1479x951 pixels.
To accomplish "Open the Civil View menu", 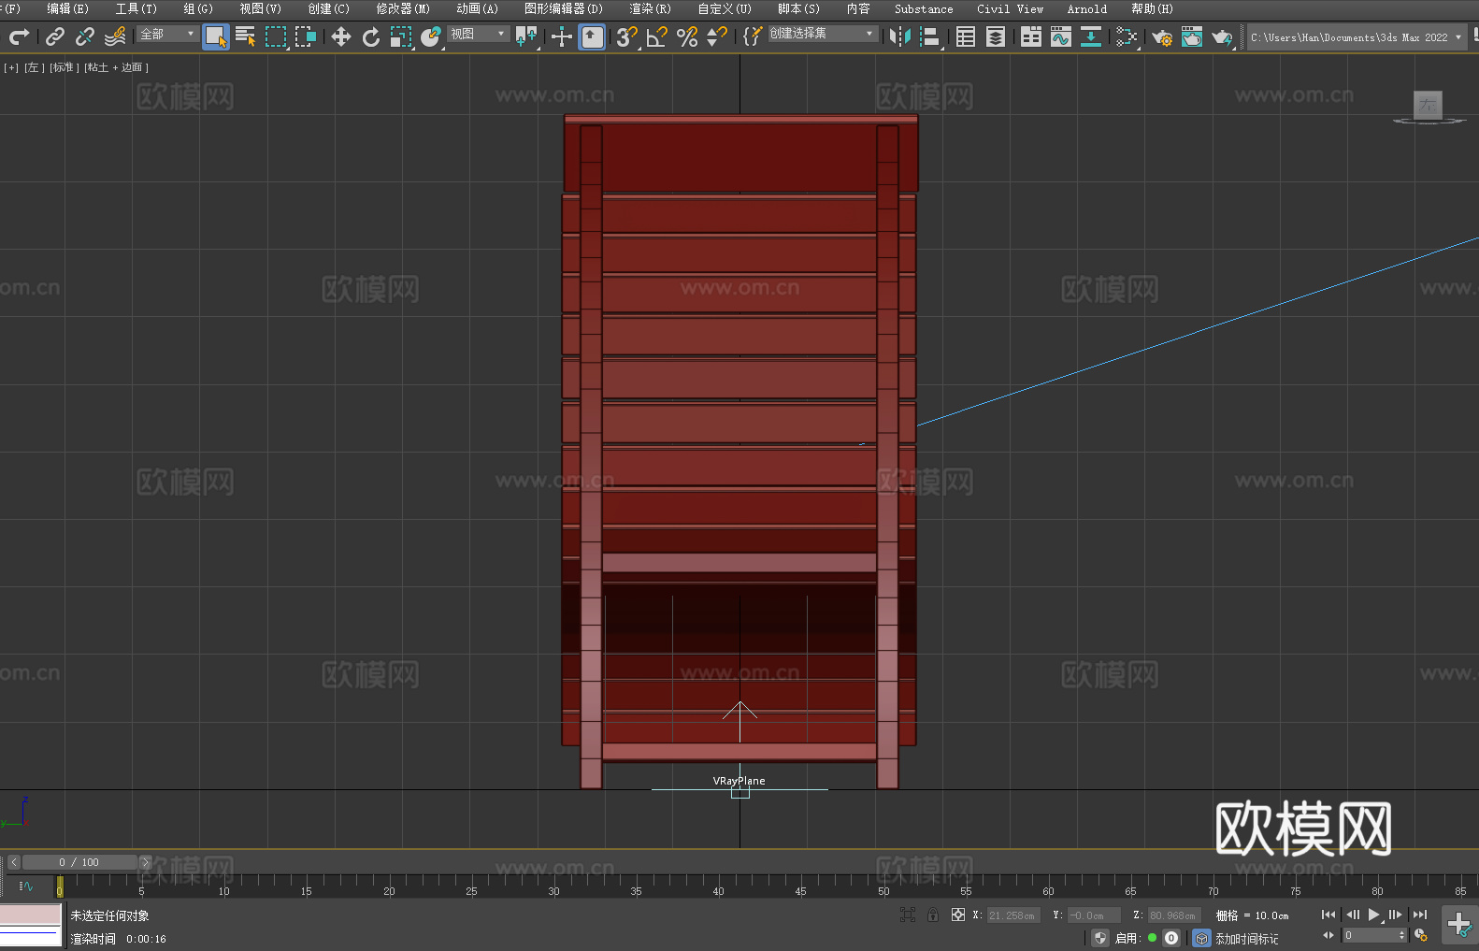I will [x=1010, y=8].
